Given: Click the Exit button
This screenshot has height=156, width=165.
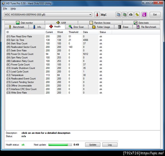Looking at the screenshot, I should 155,15.
